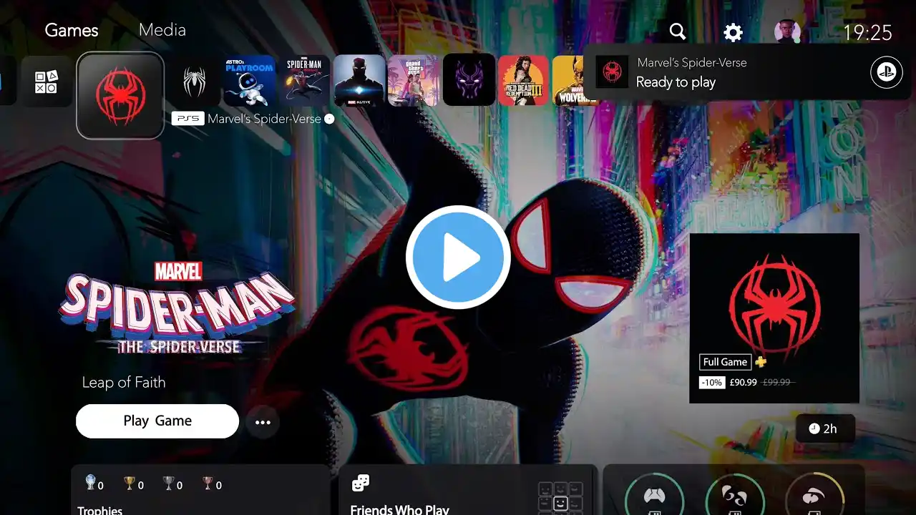The width and height of the screenshot is (916, 515).
Task: Select the red Spider-Verse game tile
Action: pos(120,96)
